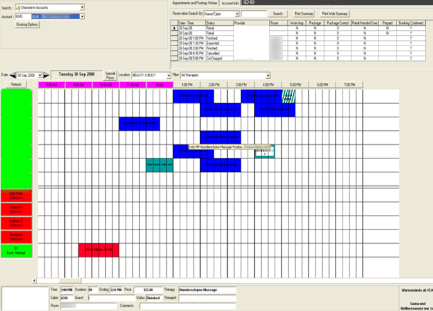433x311 pixels.
Task: Click the Comments field
Action: click(x=188, y=306)
